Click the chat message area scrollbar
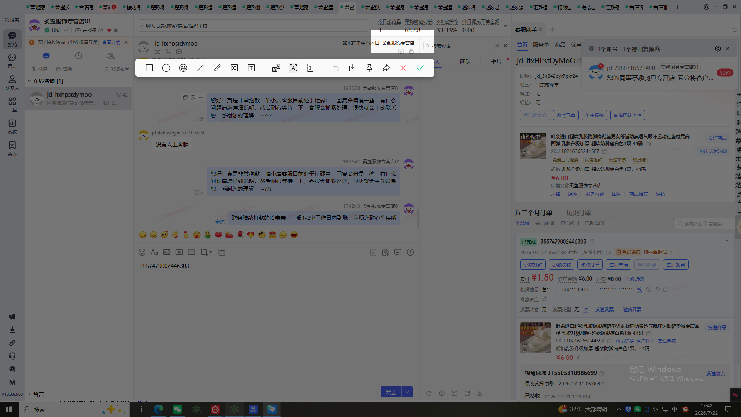The height and width of the screenshot is (417, 741). 418,218
